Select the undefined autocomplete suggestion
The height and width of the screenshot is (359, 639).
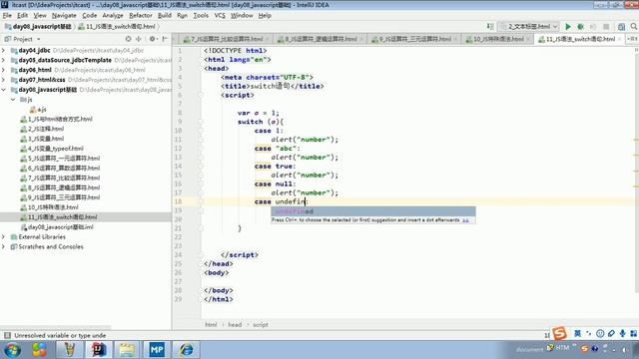pyautogui.click(x=372, y=211)
